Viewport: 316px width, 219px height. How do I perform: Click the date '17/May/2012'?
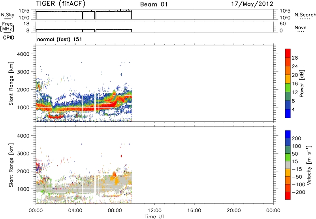click(x=252, y=4)
